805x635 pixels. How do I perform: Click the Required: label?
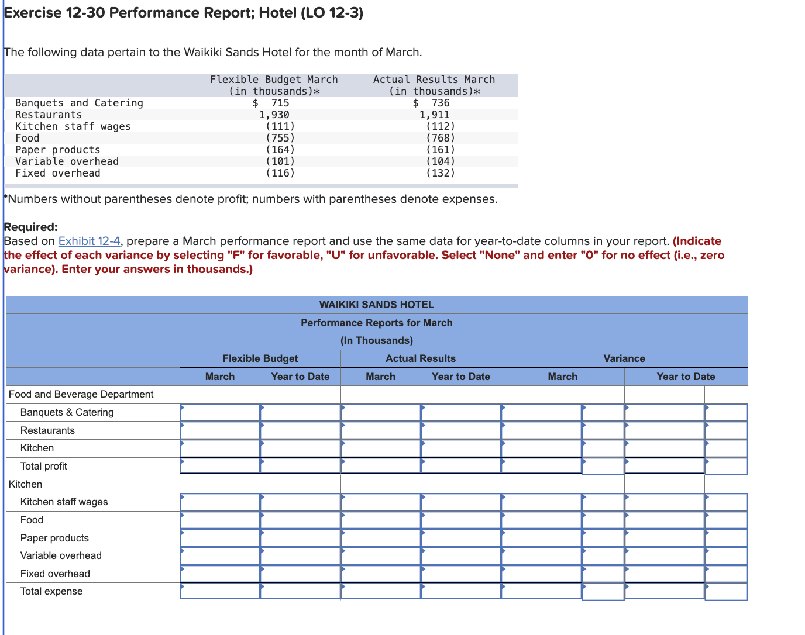[x=30, y=227]
